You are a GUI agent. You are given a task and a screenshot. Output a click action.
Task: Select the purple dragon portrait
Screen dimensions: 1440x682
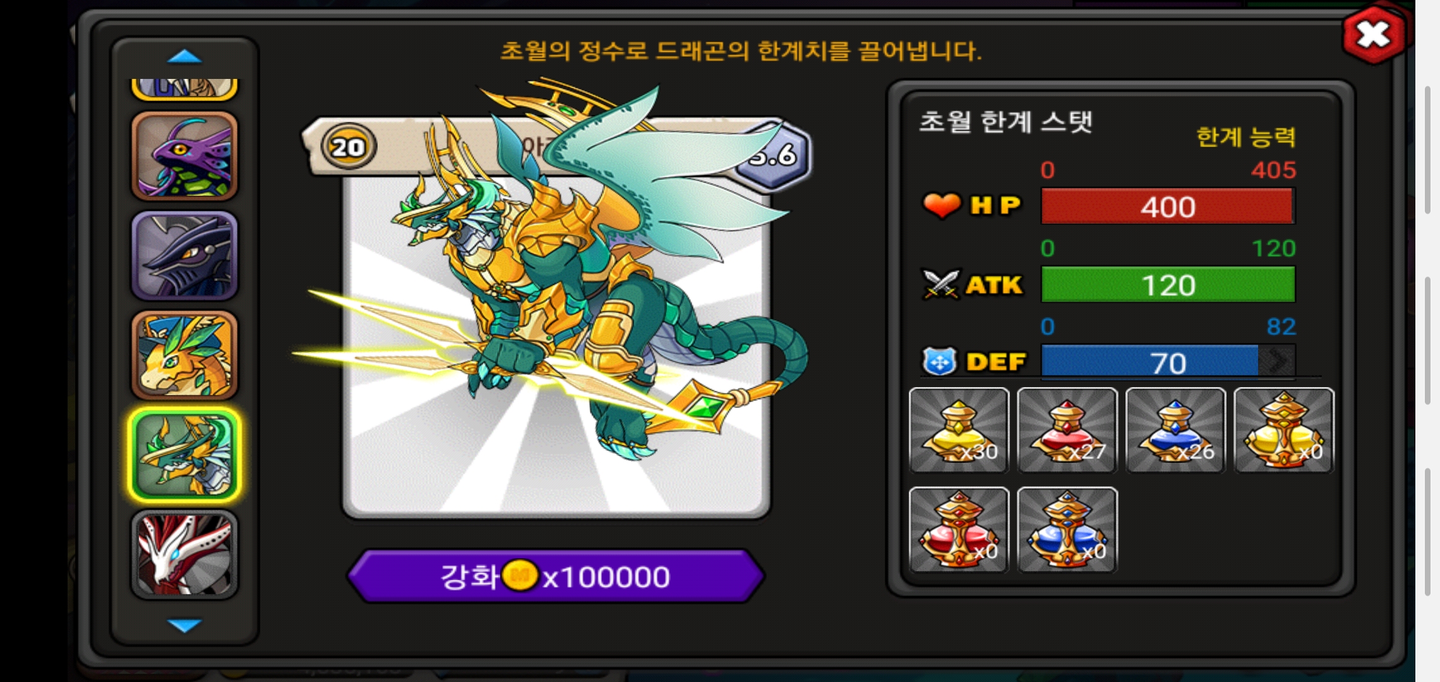(x=184, y=156)
